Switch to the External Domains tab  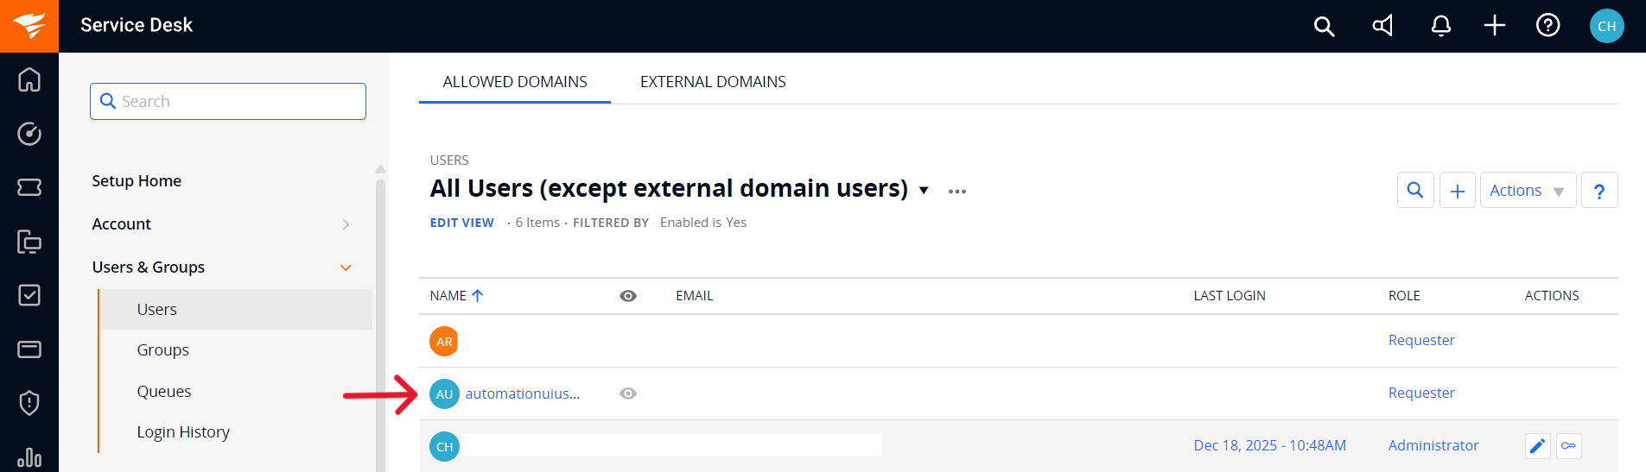pyautogui.click(x=713, y=82)
